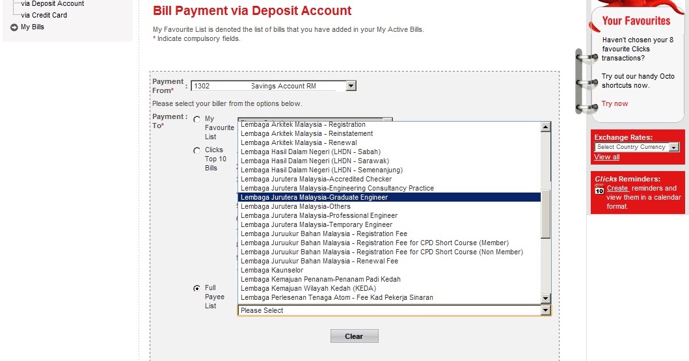Select Lembaga Kemajuan Penanam-Penanam Padi Kedah
The height and width of the screenshot is (361, 689).
pyautogui.click(x=389, y=279)
